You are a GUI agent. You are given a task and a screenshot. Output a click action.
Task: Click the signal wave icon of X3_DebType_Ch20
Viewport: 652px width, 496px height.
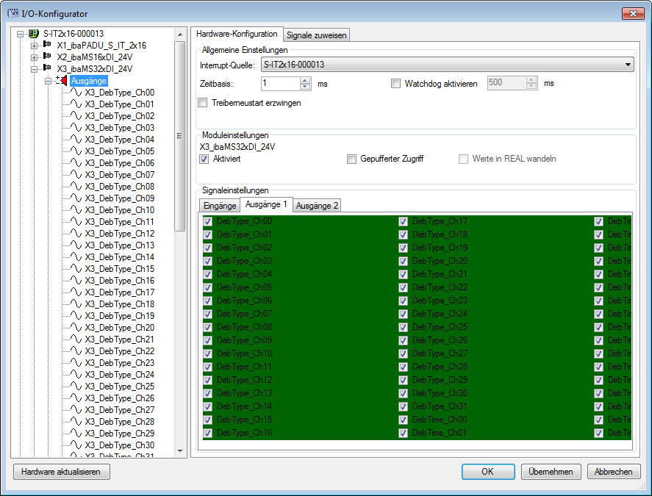coord(76,328)
